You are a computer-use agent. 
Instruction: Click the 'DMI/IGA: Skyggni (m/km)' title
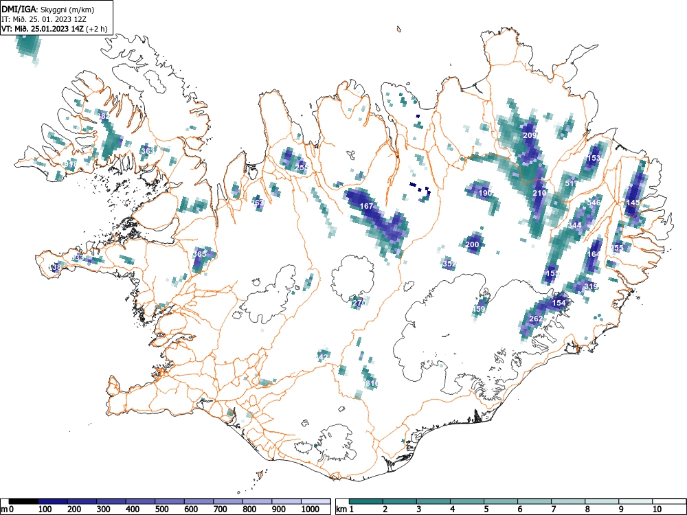[x=48, y=9]
